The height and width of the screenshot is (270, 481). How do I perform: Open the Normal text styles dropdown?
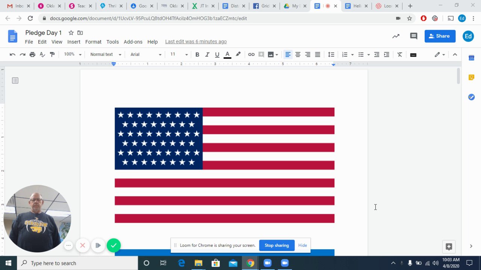(106, 54)
